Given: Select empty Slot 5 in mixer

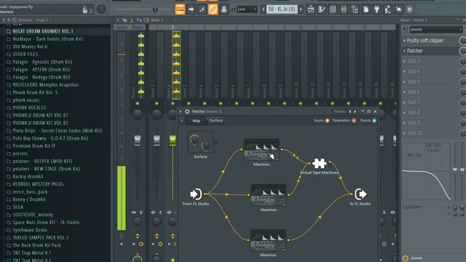Looking at the screenshot, I should click(x=414, y=82).
